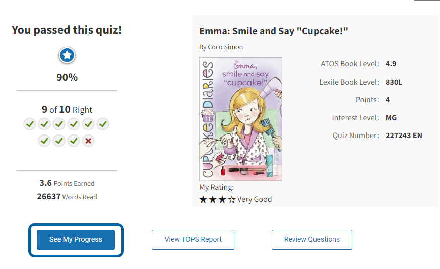Click the Review Questions button
This screenshot has height=269, width=440.
pos(312,240)
